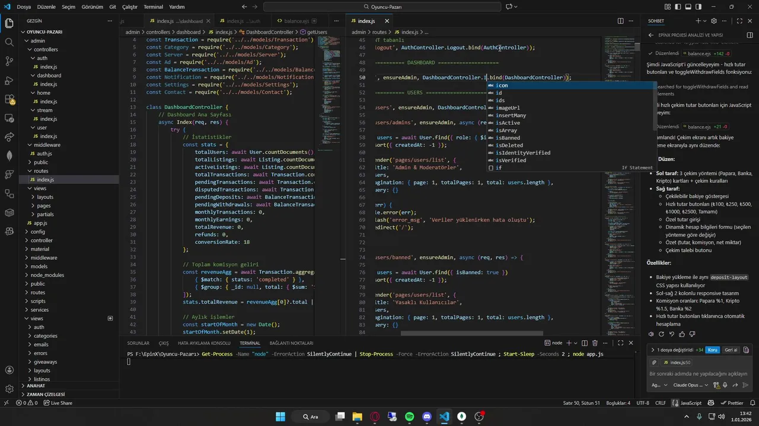Switch to HATA AYIKLAMA KONSOLU tab
Viewport: 759px width, 426px height.
[204, 343]
